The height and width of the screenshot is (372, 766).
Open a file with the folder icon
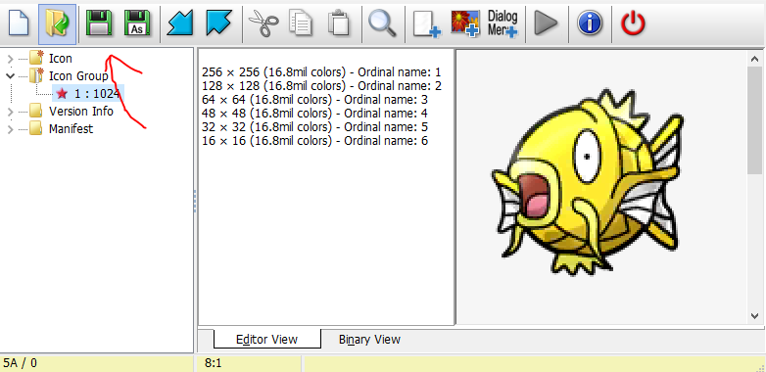click(57, 23)
